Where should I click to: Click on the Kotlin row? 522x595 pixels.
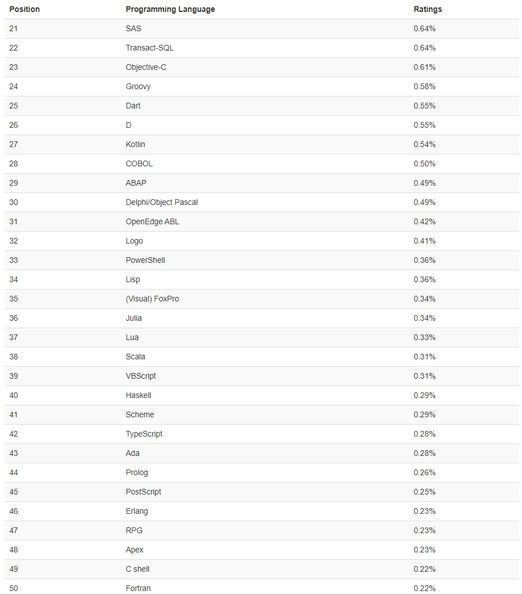135,144
